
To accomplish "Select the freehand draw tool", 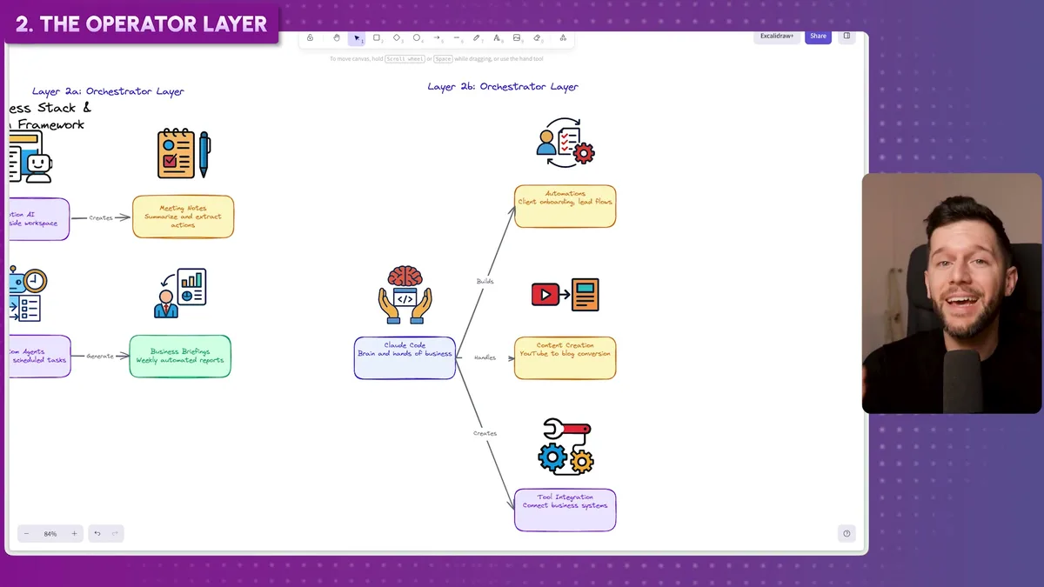I will tap(477, 37).
